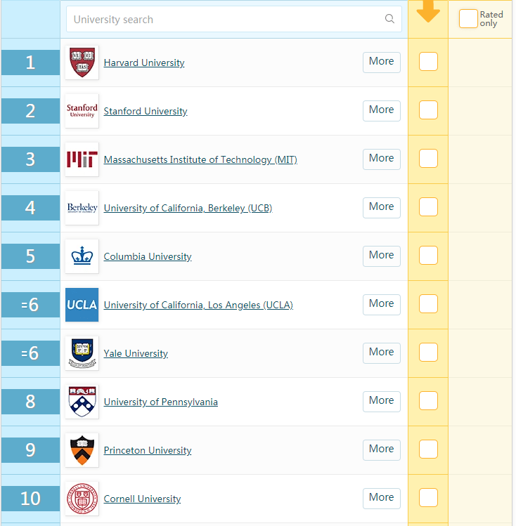Screen dimensions: 516x526
Task: Click the Princeton University shield logo
Action: click(82, 450)
